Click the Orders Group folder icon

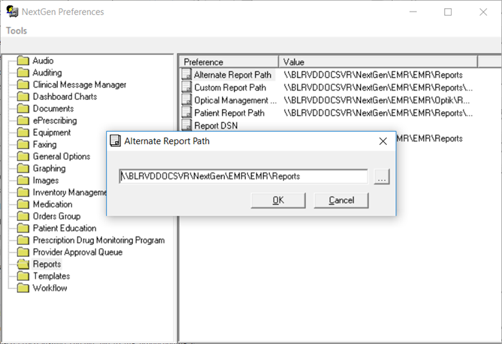click(x=22, y=216)
